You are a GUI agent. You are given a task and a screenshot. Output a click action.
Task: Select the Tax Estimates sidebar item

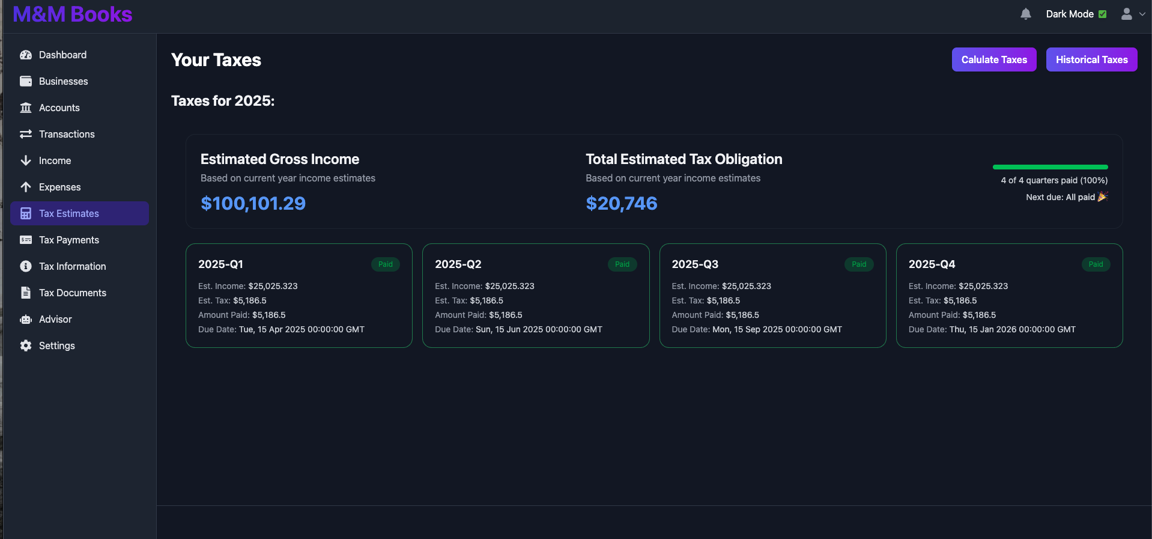(79, 213)
